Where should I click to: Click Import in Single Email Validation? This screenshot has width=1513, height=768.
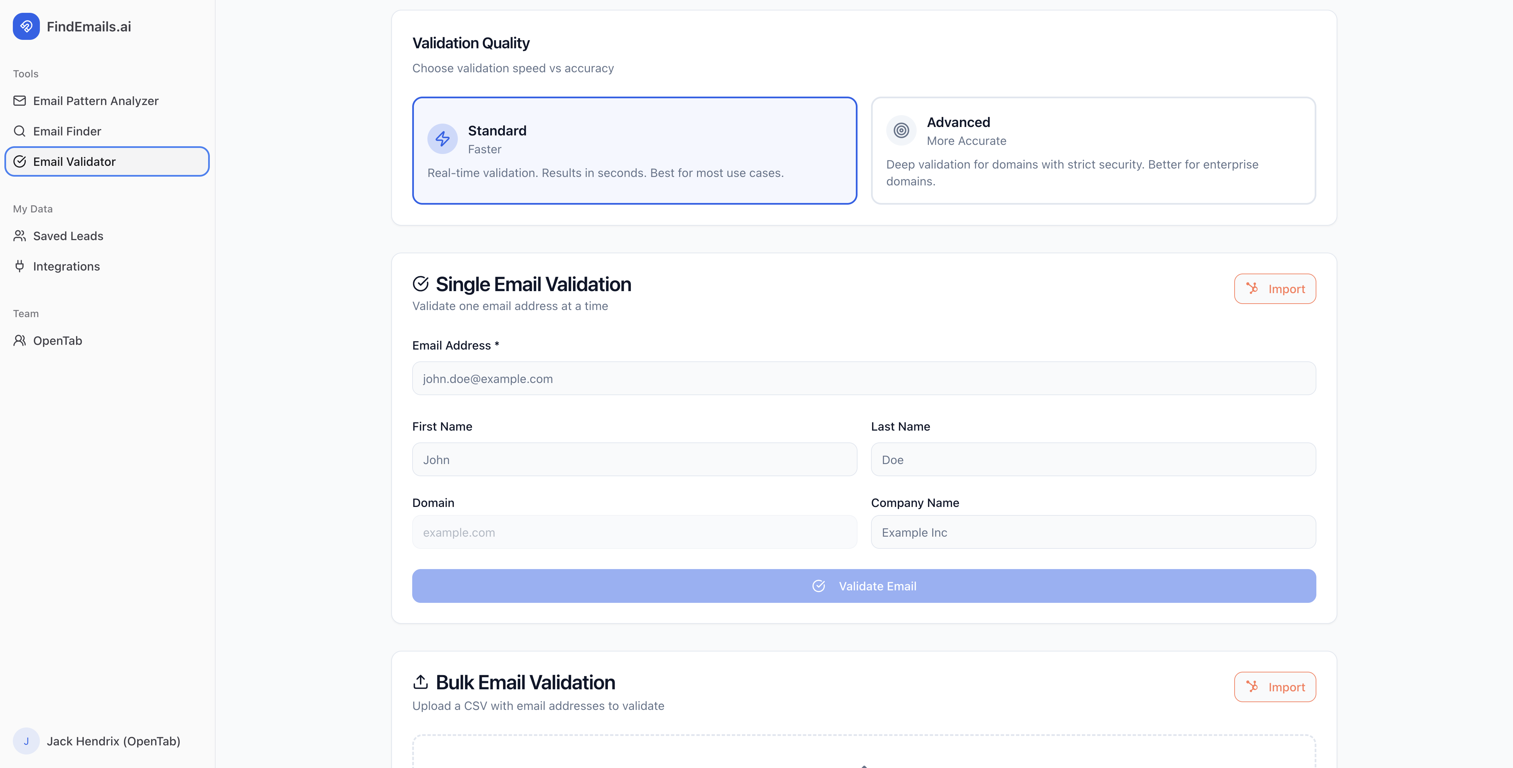click(1274, 288)
